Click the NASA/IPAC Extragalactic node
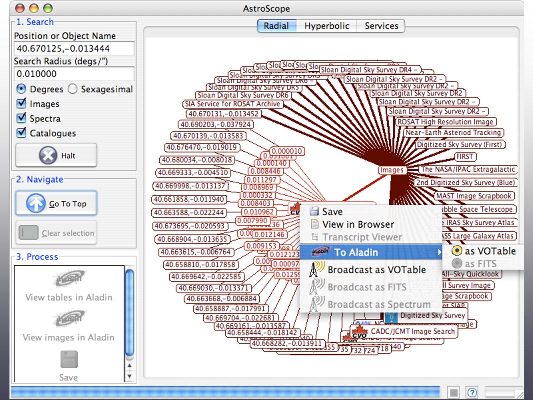 coord(467,169)
